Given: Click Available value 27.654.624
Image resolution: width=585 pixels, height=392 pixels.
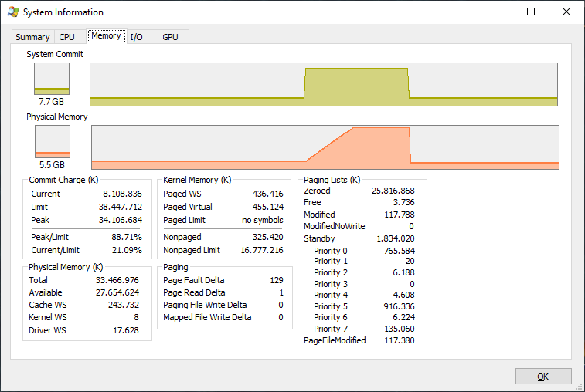Looking at the screenshot, I should point(117,292).
